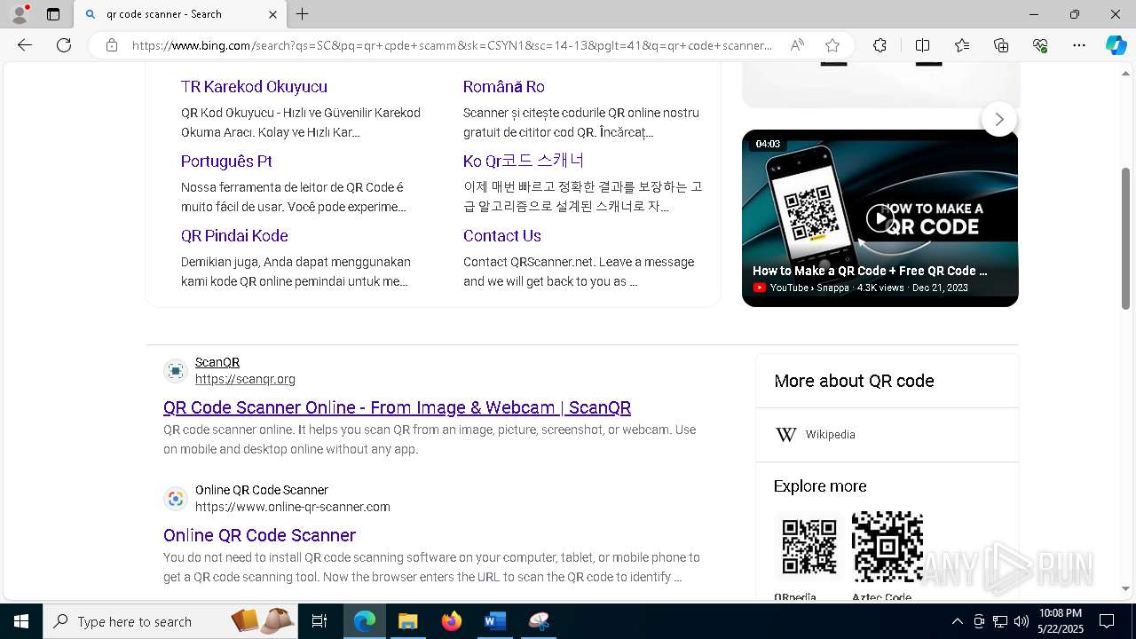Open the Wikipedia link about QR code
Image resolution: width=1136 pixels, height=639 pixels.
pyautogui.click(x=830, y=434)
